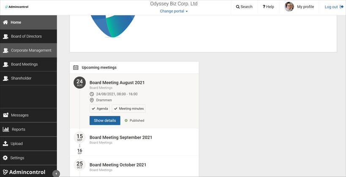346x177 pixels.
Task: Open Board Meeting August 2021 title
Action: coord(117,82)
